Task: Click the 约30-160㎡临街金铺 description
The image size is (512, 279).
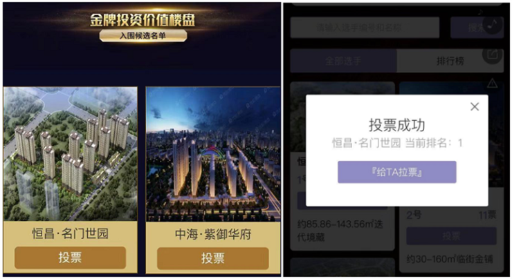Action: pos(450,259)
